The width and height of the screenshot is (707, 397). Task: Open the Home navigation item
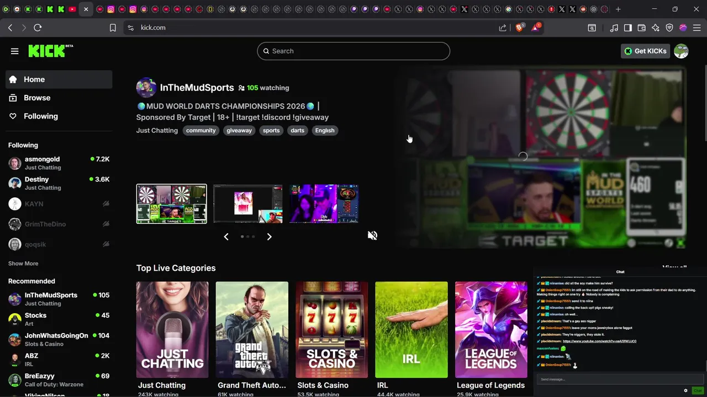coord(59,79)
